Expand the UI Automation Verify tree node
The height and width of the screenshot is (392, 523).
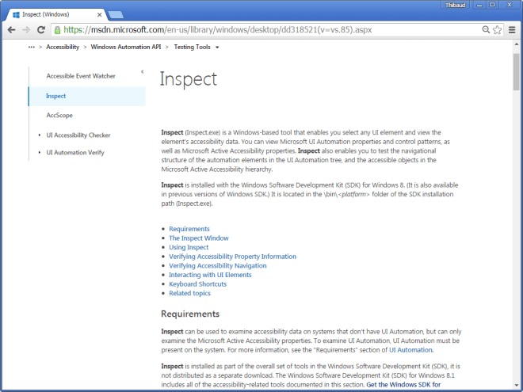coord(39,153)
